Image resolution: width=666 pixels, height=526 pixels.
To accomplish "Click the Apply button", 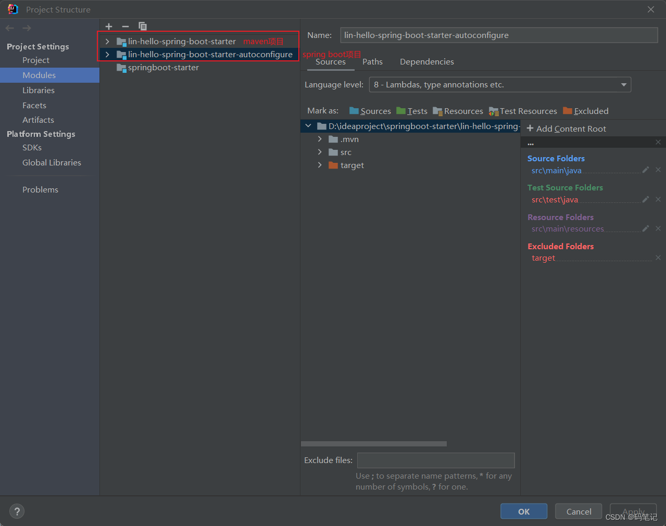I will pyautogui.click(x=633, y=511).
